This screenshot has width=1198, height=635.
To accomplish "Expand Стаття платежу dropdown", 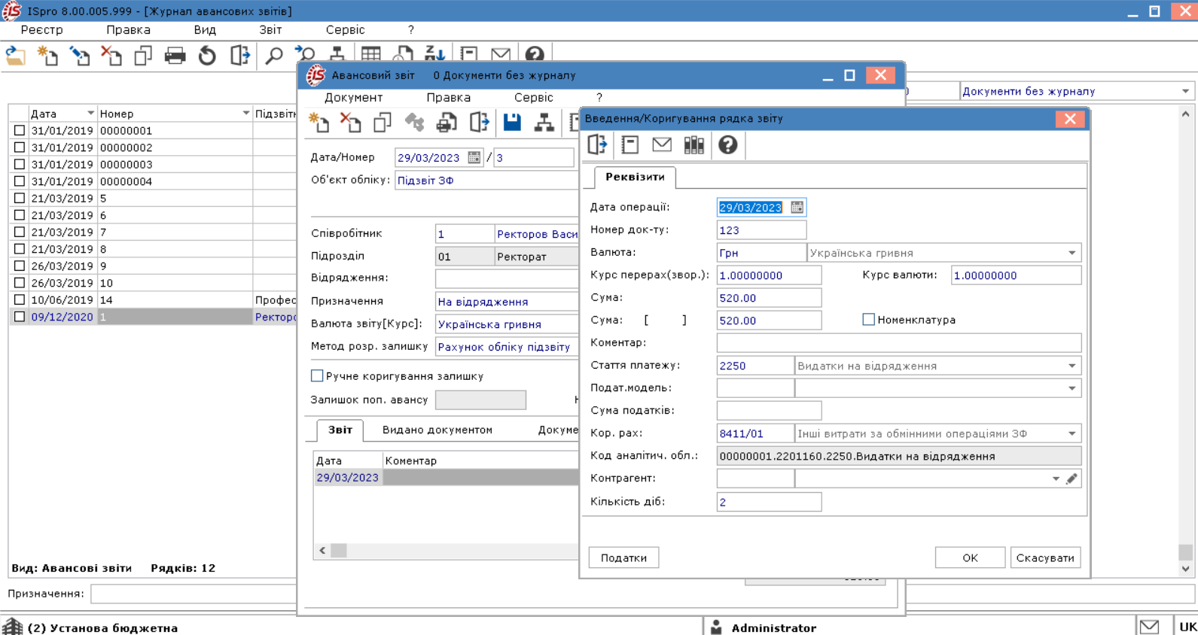I will tap(1072, 366).
